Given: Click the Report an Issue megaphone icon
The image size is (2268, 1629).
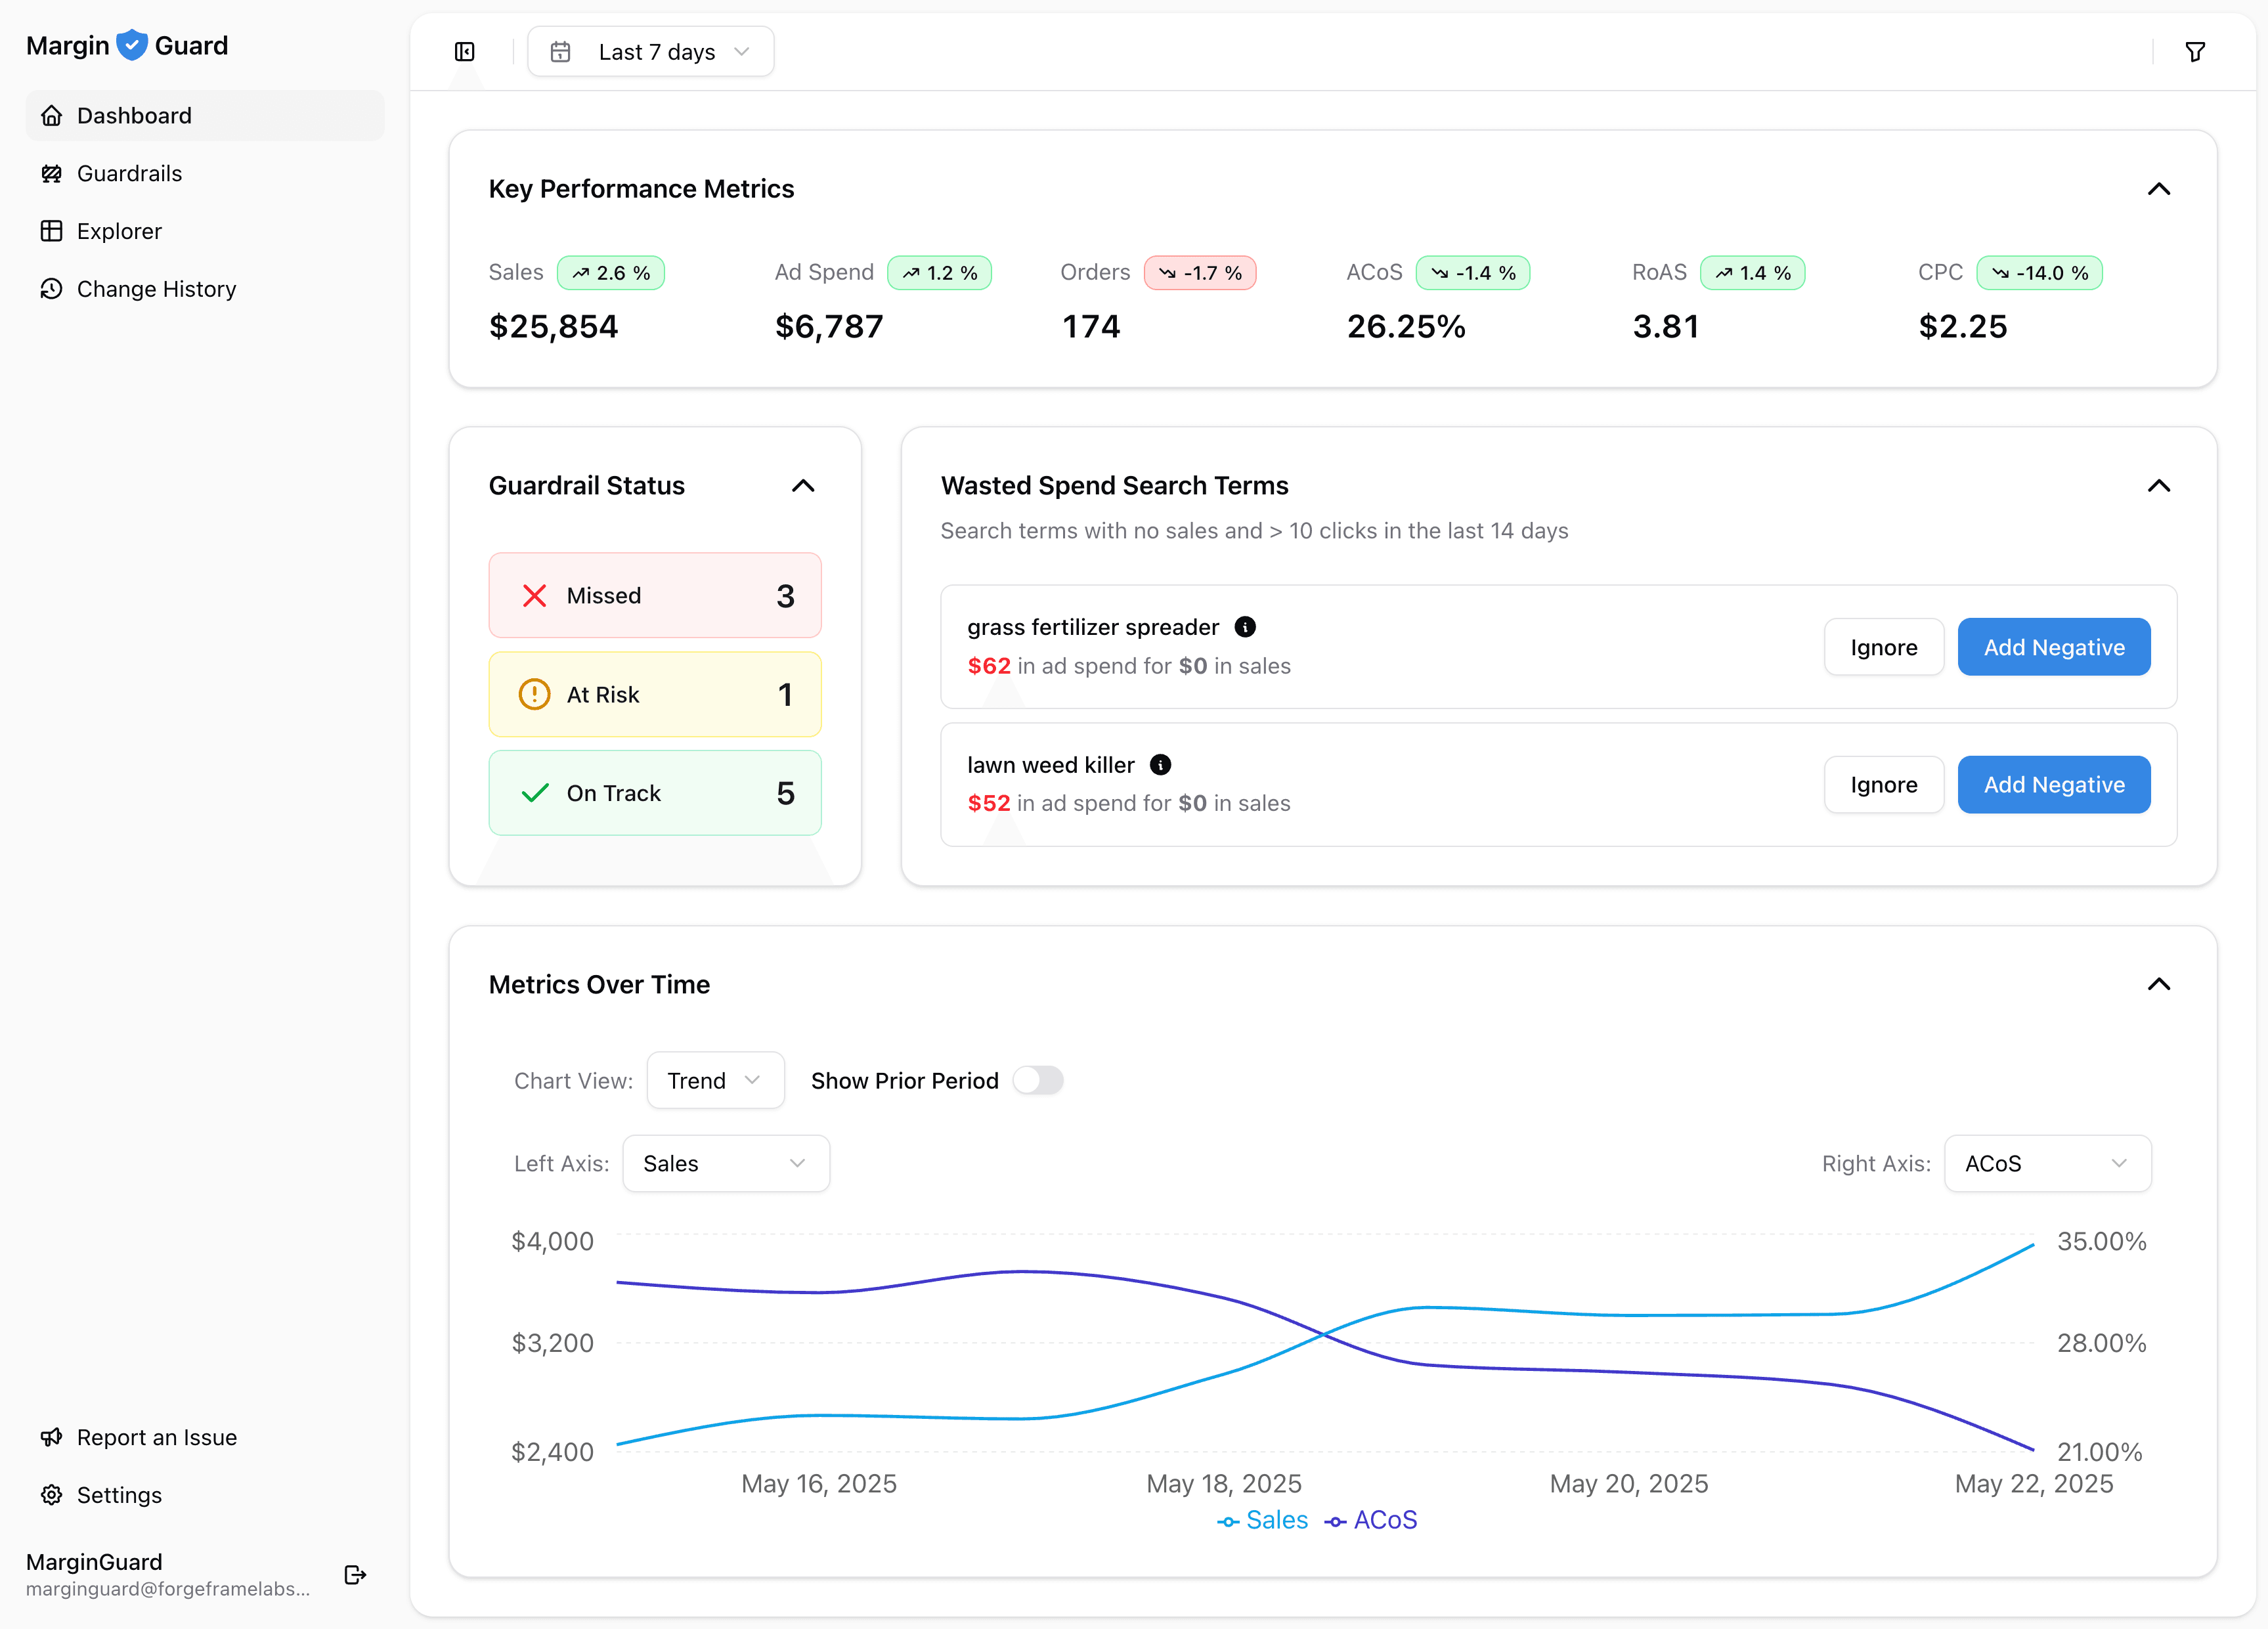Looking at the screenshot, I should (x=52, y=1437).
